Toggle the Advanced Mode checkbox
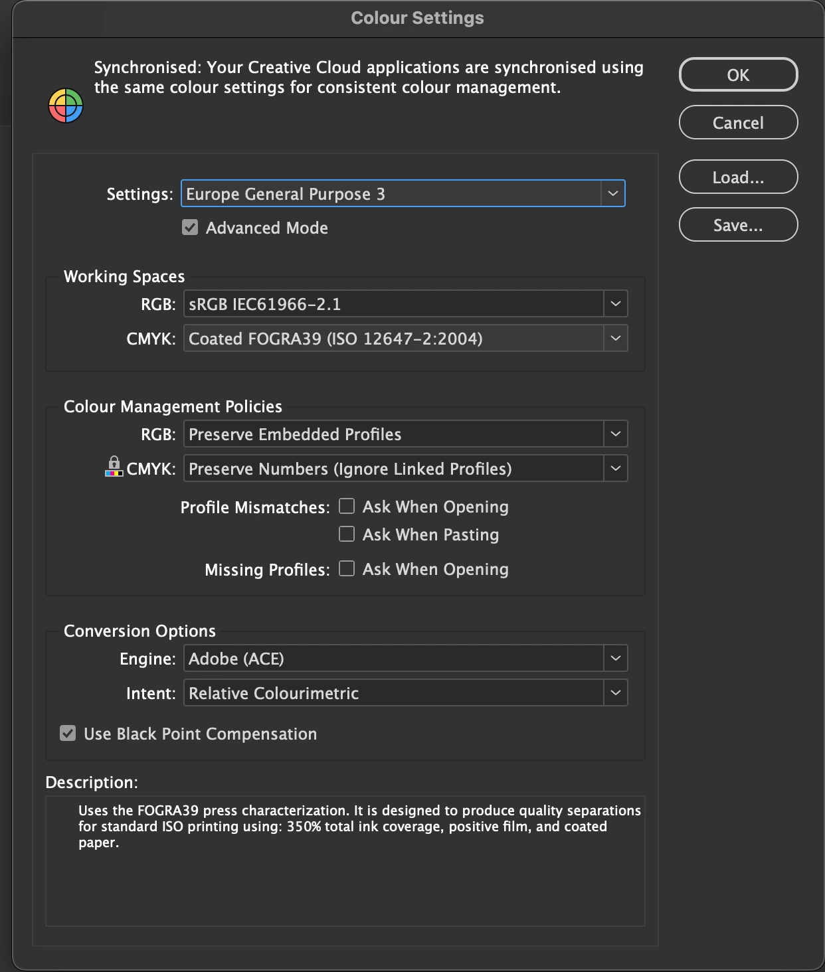825x972 pixels. click(x=190, y=228)
